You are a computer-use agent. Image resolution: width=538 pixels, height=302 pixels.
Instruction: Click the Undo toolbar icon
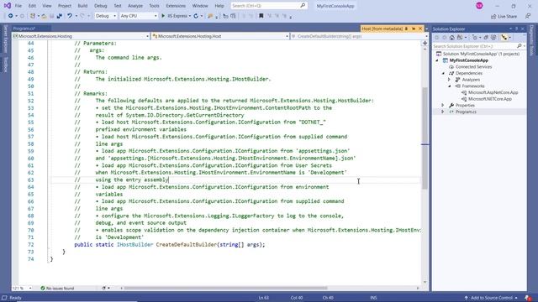point(70,16)
